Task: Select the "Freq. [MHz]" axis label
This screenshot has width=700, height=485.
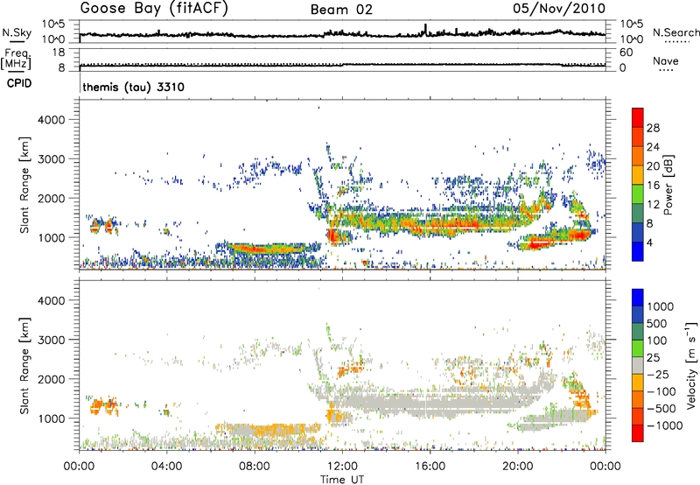Action: [16, 59]
